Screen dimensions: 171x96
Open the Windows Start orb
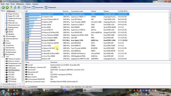pos(3,93)
